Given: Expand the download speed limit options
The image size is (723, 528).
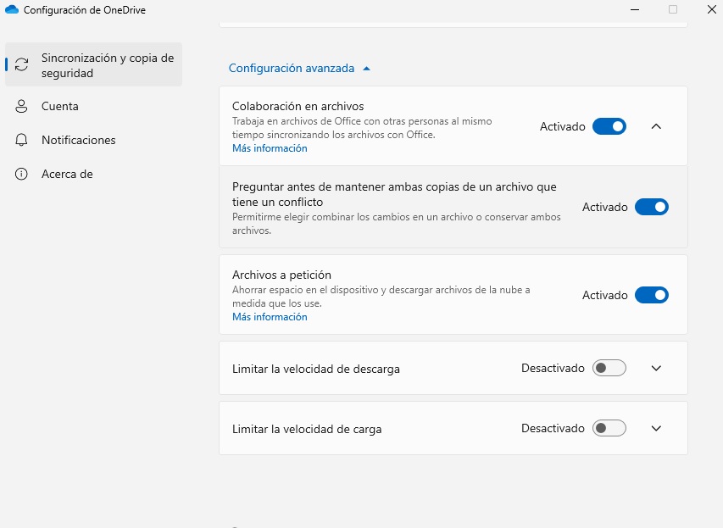Looking at the screenshot, I should (656, 368).
